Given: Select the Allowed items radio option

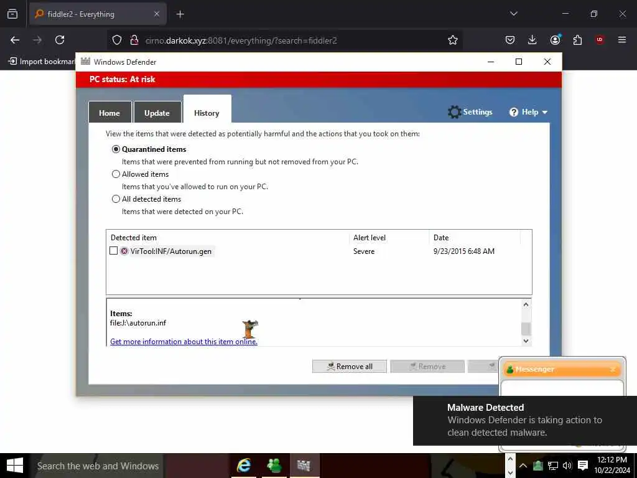Looking at the screenshot, I should click(116, 174).
